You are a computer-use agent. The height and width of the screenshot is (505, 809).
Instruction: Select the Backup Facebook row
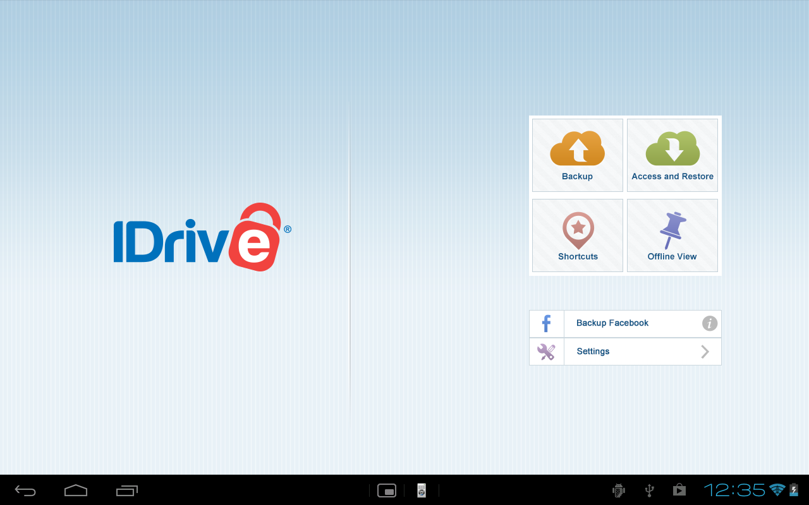(625, 324)
